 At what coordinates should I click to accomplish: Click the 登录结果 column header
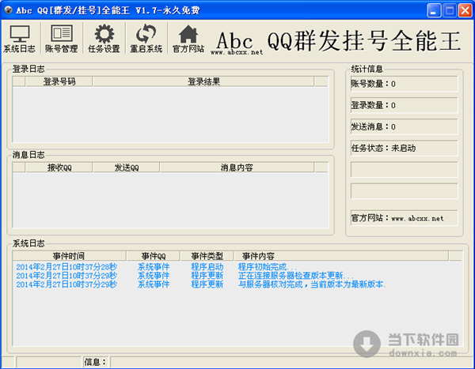[203, 81]
